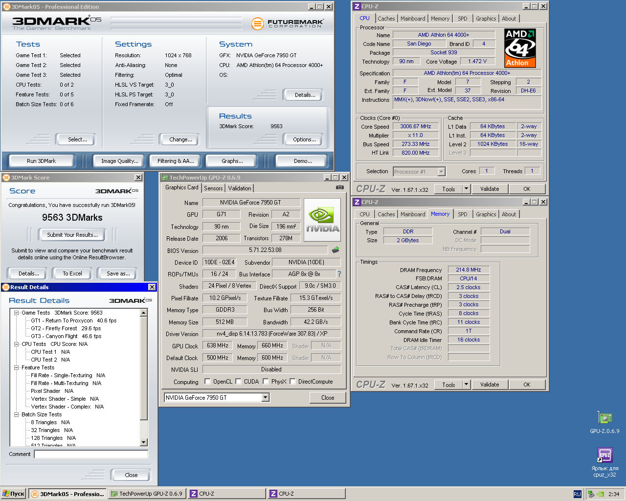Click into the Comment input field
Image resolution: width=626 pixels, height=501 pixels.
click(x=91, y=455)
